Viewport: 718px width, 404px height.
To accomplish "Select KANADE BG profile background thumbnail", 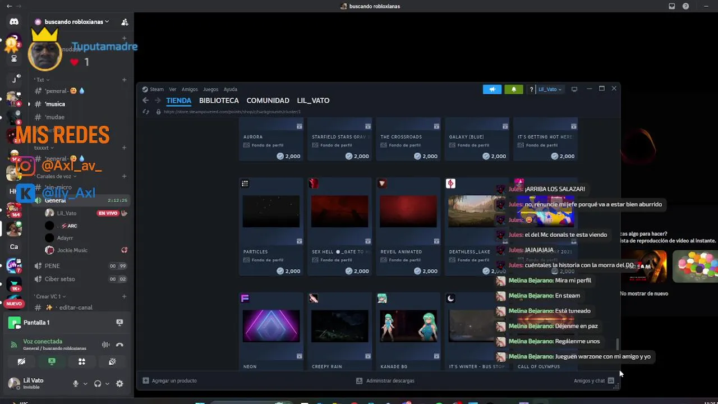I will tap(408, 325).
